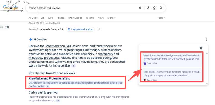Close the review sources popup panel

(201, 48)
